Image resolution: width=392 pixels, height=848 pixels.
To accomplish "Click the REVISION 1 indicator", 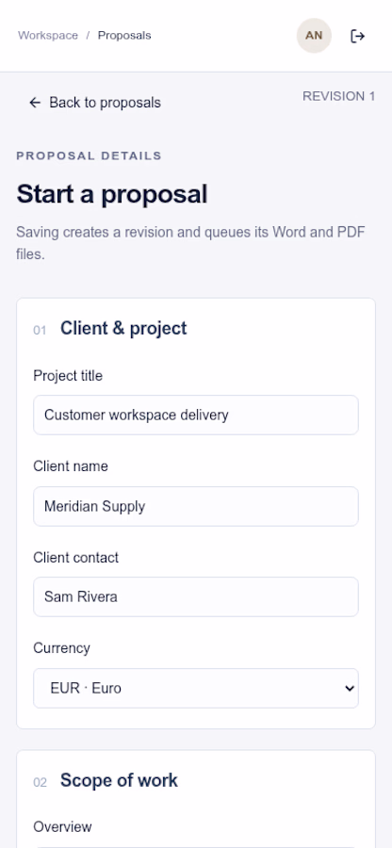I will [338, 96].
